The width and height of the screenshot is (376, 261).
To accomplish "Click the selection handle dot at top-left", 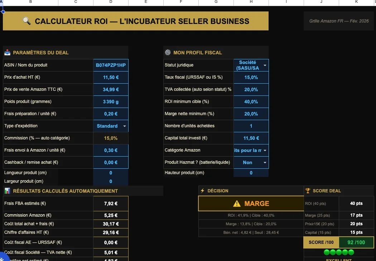I will tap(3, 12).
